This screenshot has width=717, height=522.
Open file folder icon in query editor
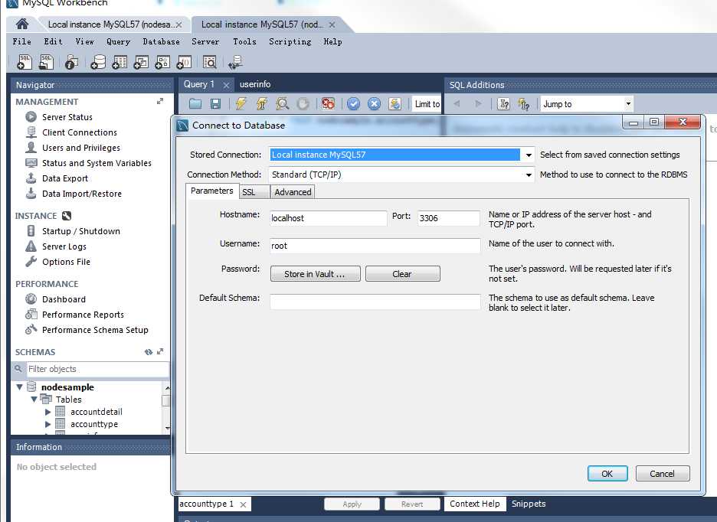click(x=195, y=104)
